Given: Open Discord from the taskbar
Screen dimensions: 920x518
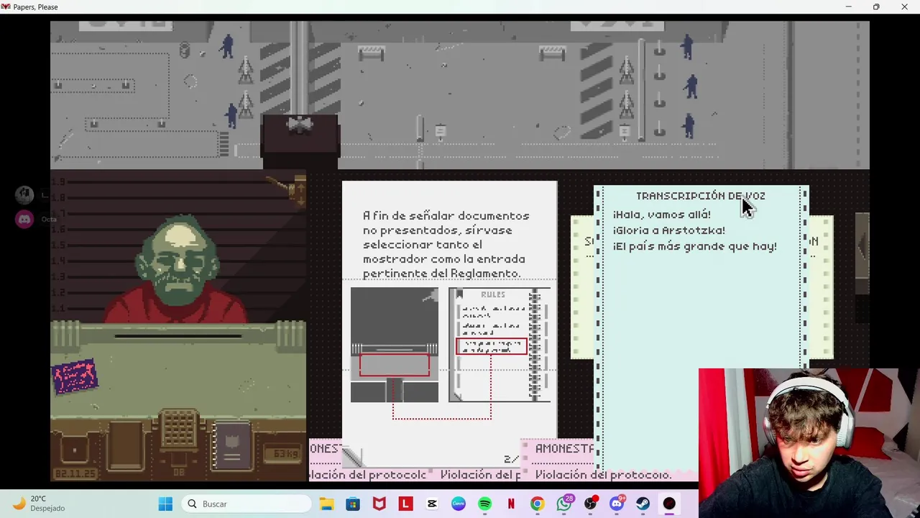Looking at the screenshot, I should pos(617,504).
